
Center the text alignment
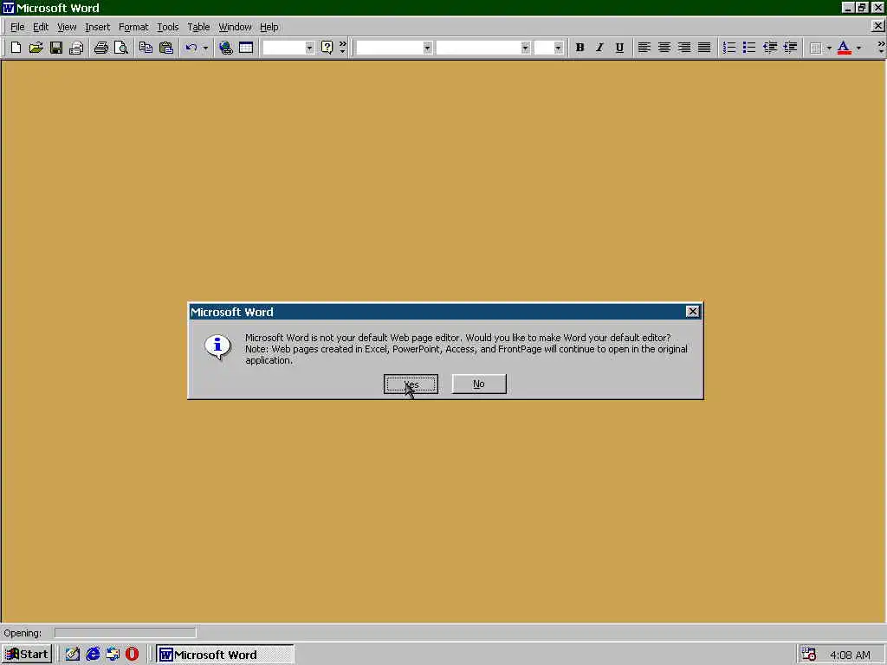coord(664,48)
